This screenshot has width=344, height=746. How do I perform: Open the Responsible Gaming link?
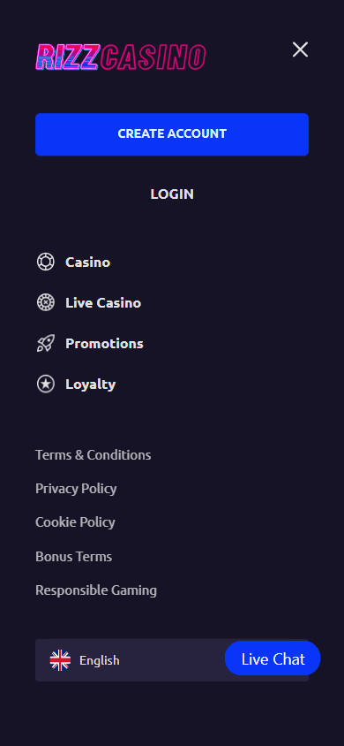tap(96, 590)
